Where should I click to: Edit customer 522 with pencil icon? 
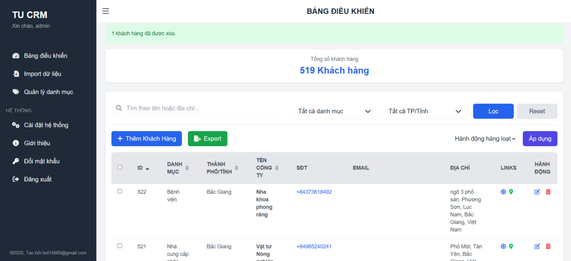(x=537, y=192)
